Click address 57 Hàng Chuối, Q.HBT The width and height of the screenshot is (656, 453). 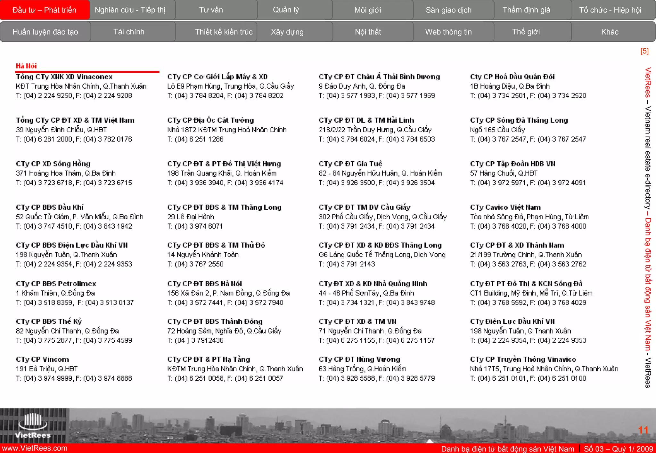coord(504,173)
